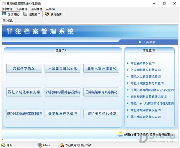180x148 pixels.
Task: Click the 罪犯出监评估情况 button
Action: [101, 114]
